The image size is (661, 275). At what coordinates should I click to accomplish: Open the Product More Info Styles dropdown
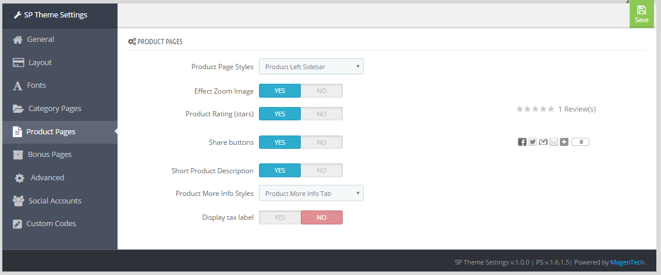tap(311, 193)
